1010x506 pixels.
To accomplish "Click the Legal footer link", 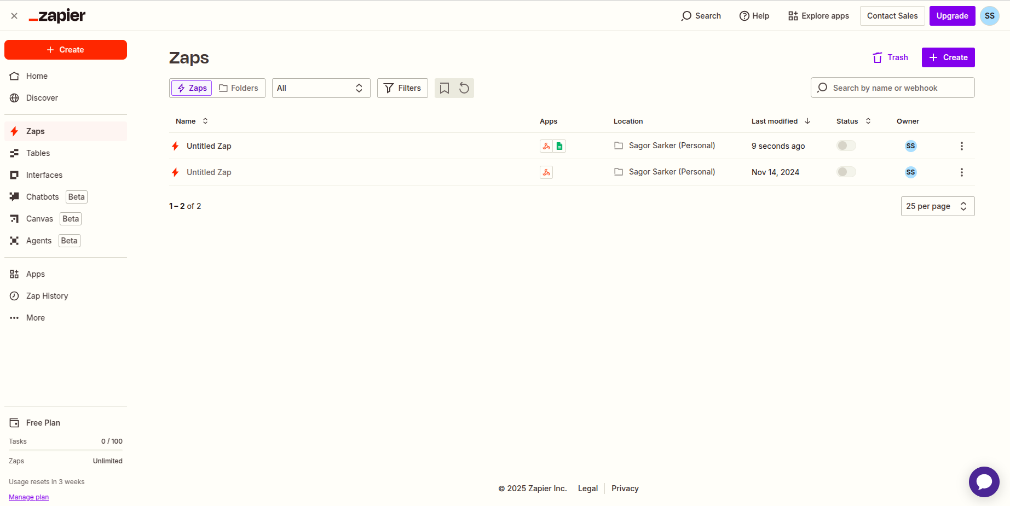I will (x=588, y=488).
